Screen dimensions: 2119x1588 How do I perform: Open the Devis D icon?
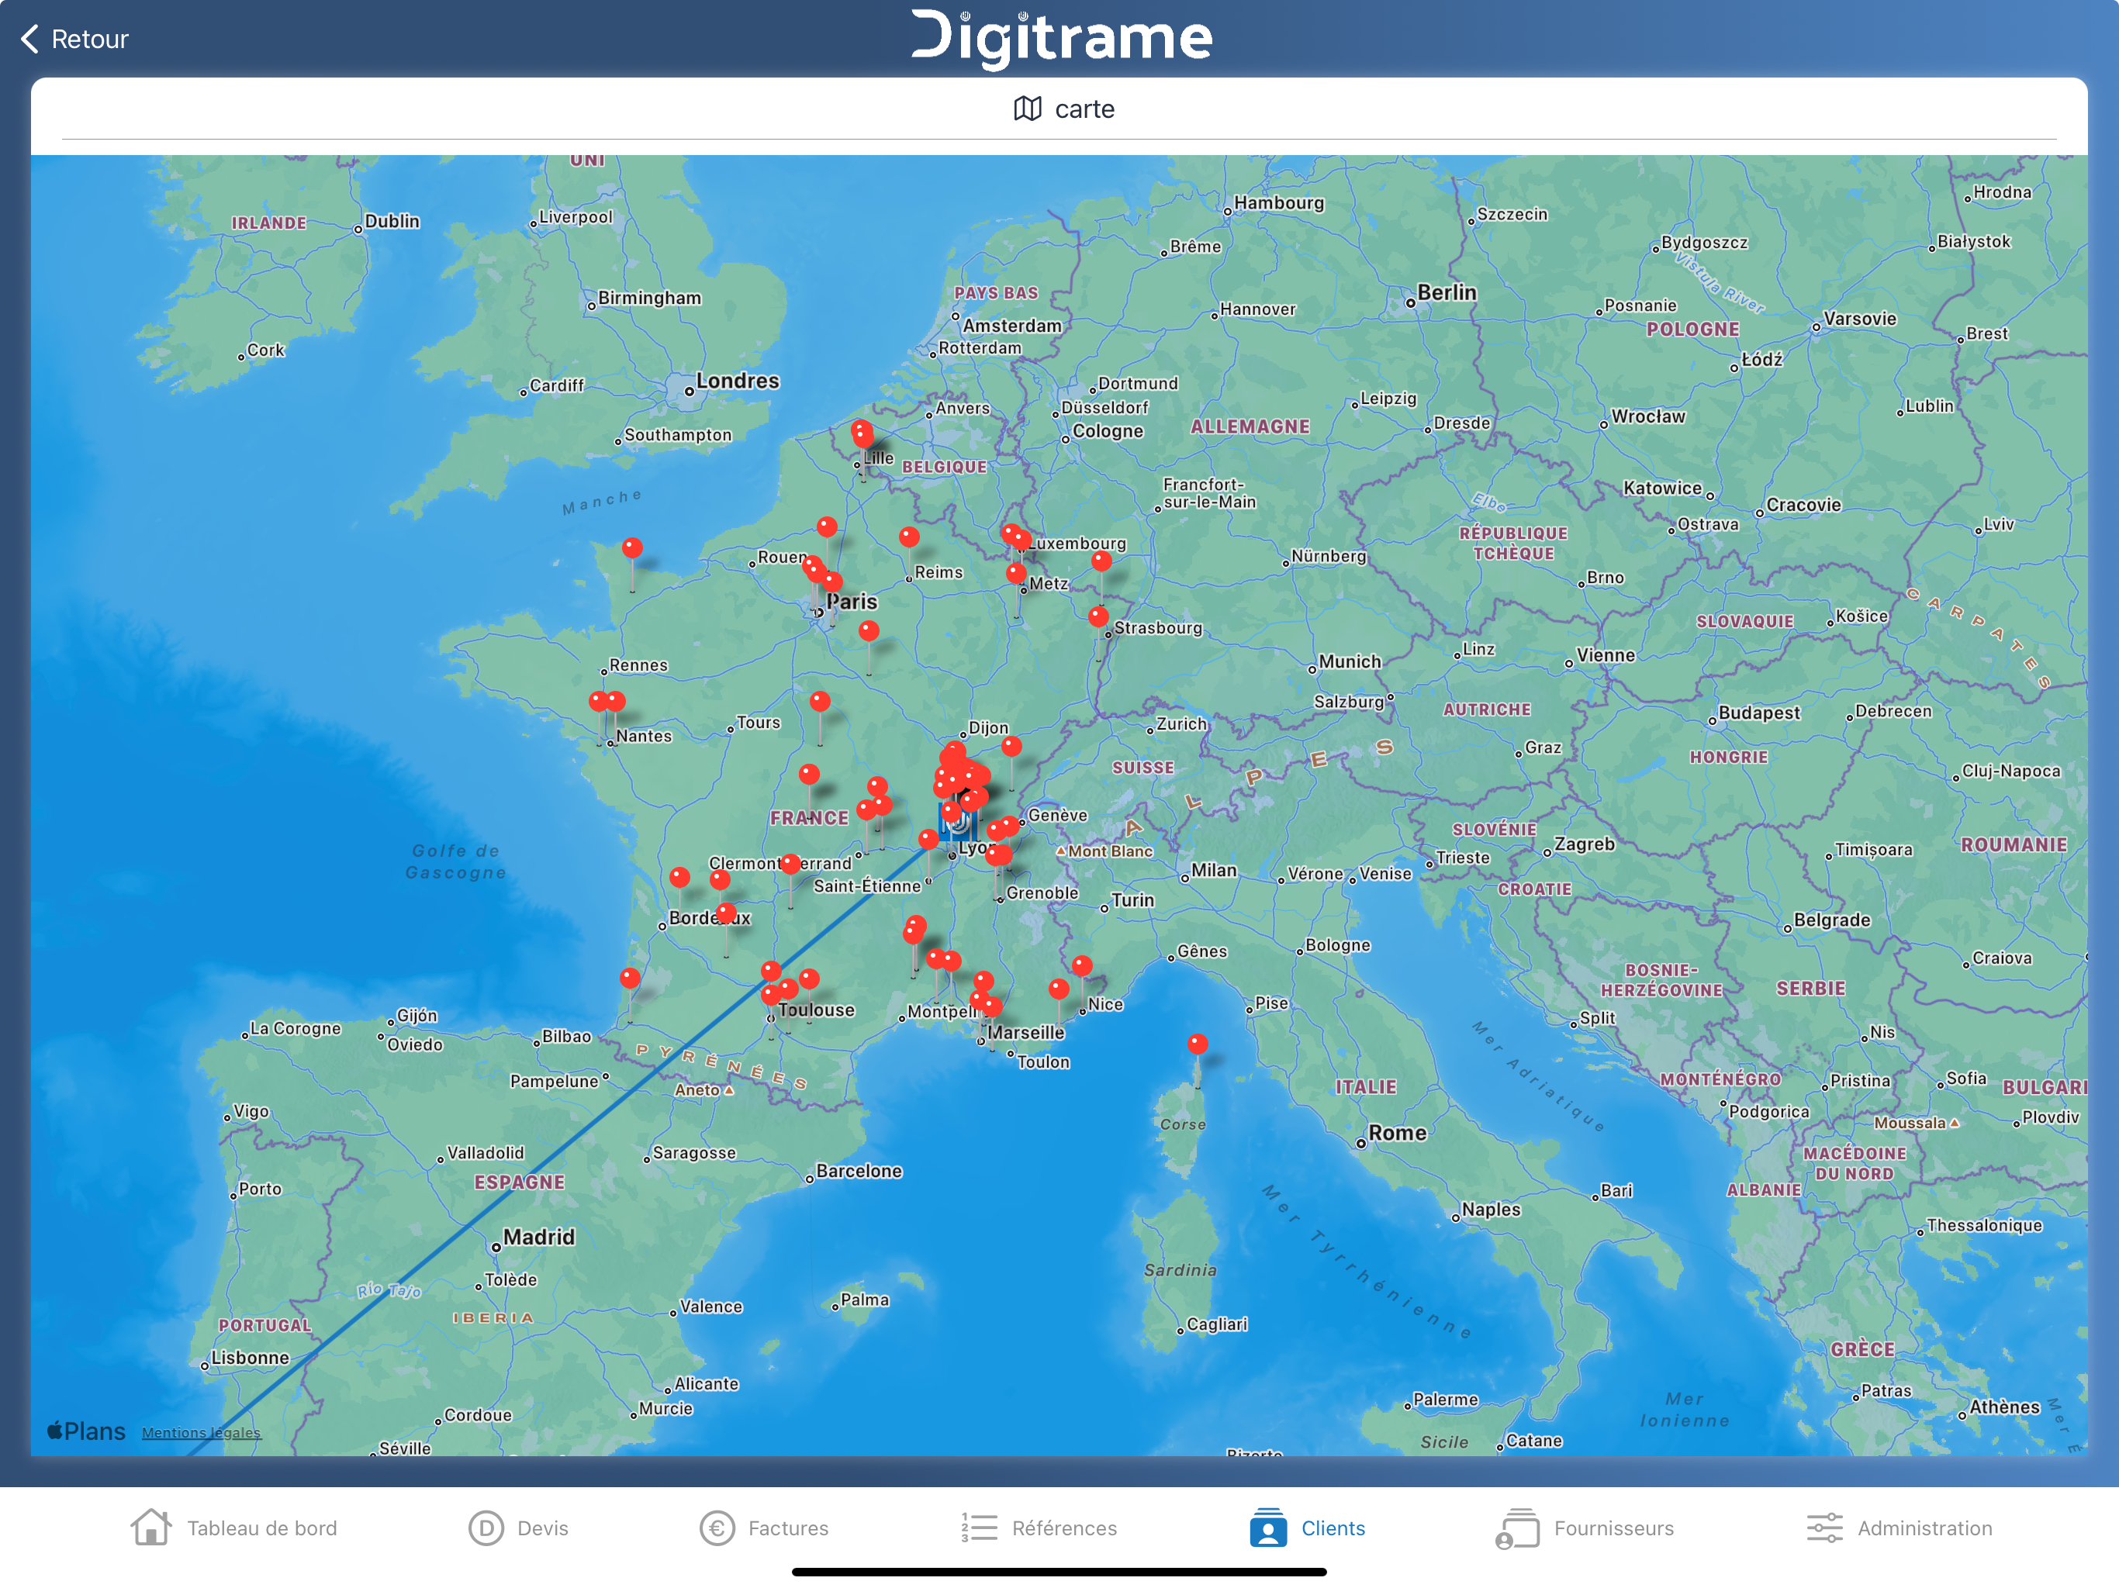pyautogui.click(x=486, y=1528)
